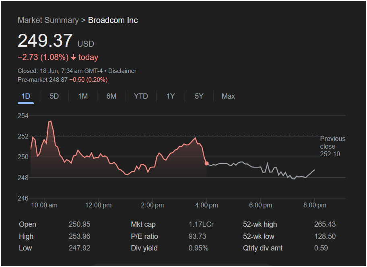Click the Div yield label
The image size is (367, 267).
click(x=144, y=248)
